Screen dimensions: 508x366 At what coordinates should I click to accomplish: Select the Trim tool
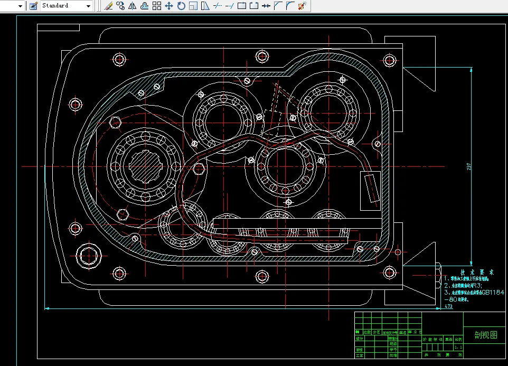pos(218,6)
